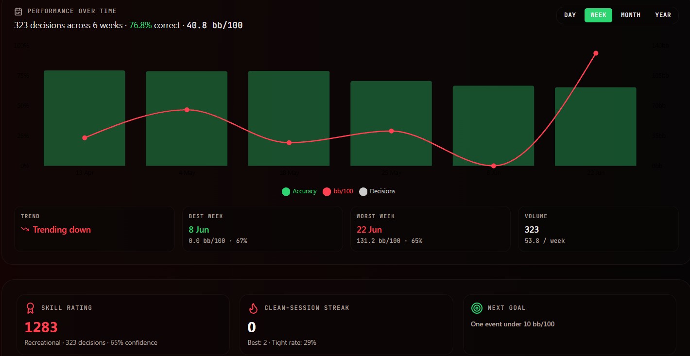Viewport: 690px width, 356px height.
Task: Click 'Best: 2 · Tight rate: 29%' text
Action: point(282,342)
